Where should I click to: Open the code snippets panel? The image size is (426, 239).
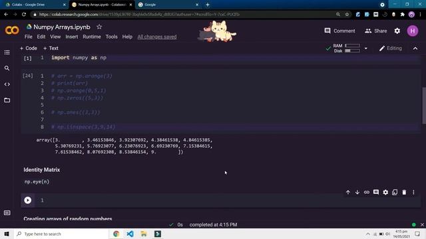click(x=7, y=84)
